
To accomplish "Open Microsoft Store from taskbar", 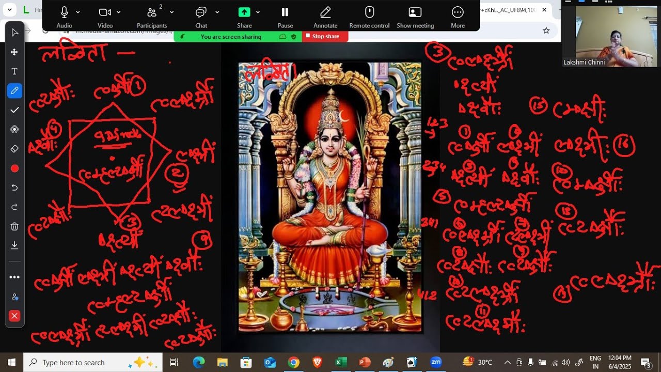I will coord(246,362).
